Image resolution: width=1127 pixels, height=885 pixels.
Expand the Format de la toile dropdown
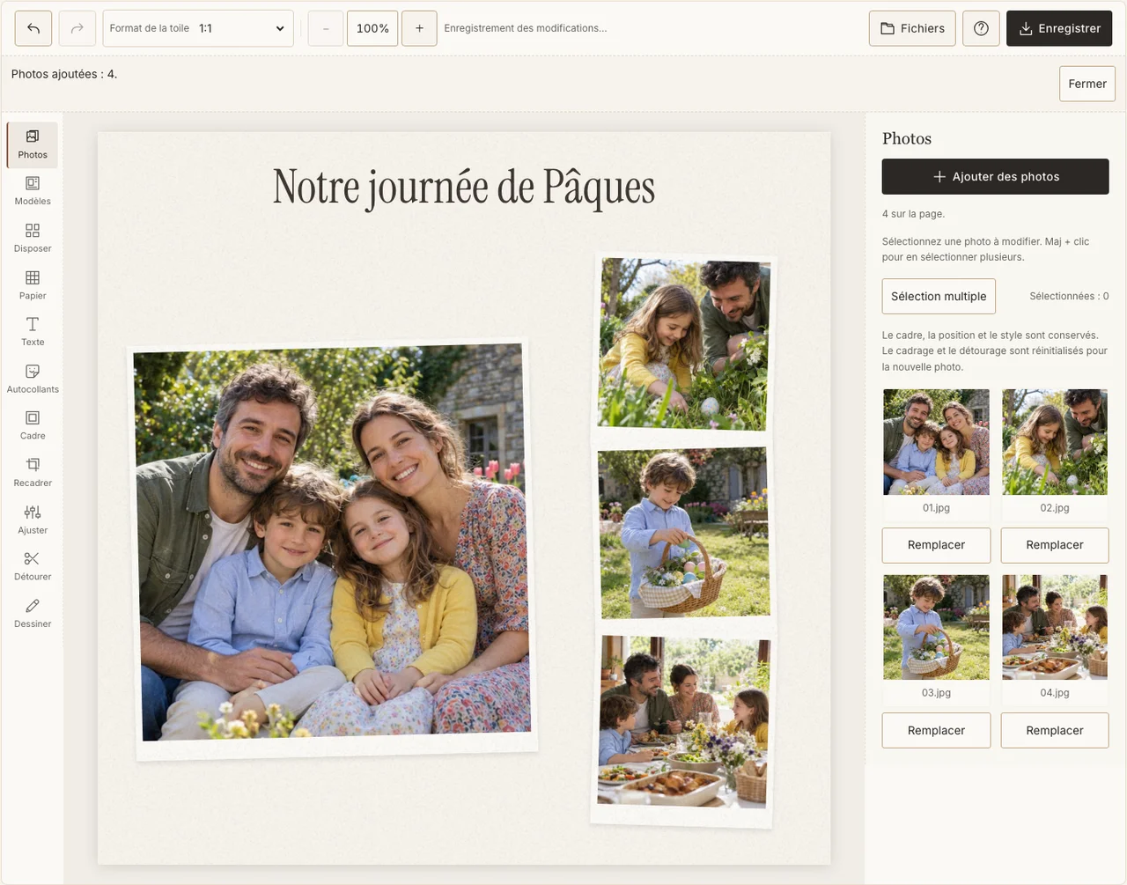(198, 28)
